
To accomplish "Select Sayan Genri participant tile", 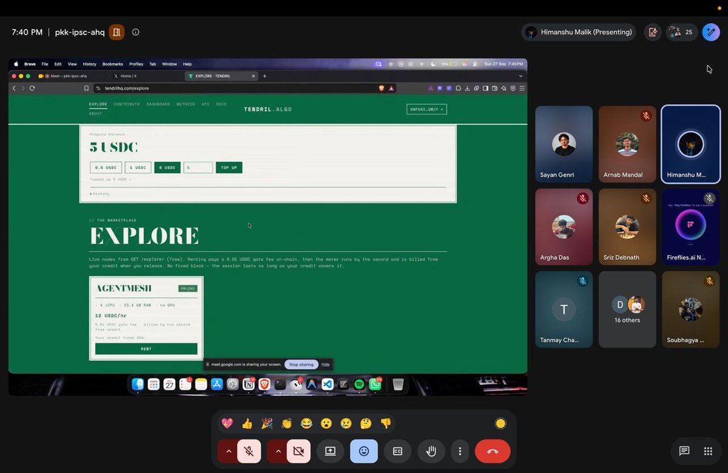I will click(564, 144).
